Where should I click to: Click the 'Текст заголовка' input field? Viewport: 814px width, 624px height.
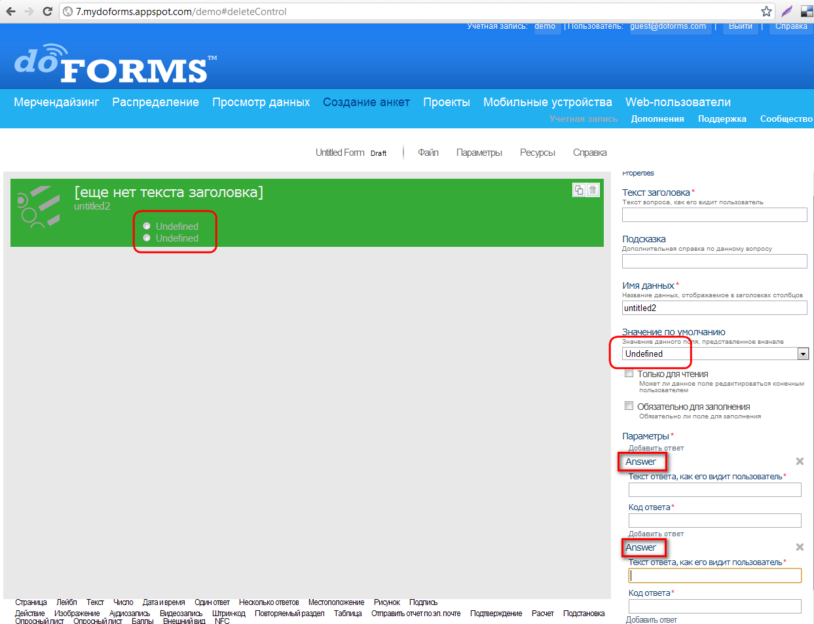[x=714, y=215]
